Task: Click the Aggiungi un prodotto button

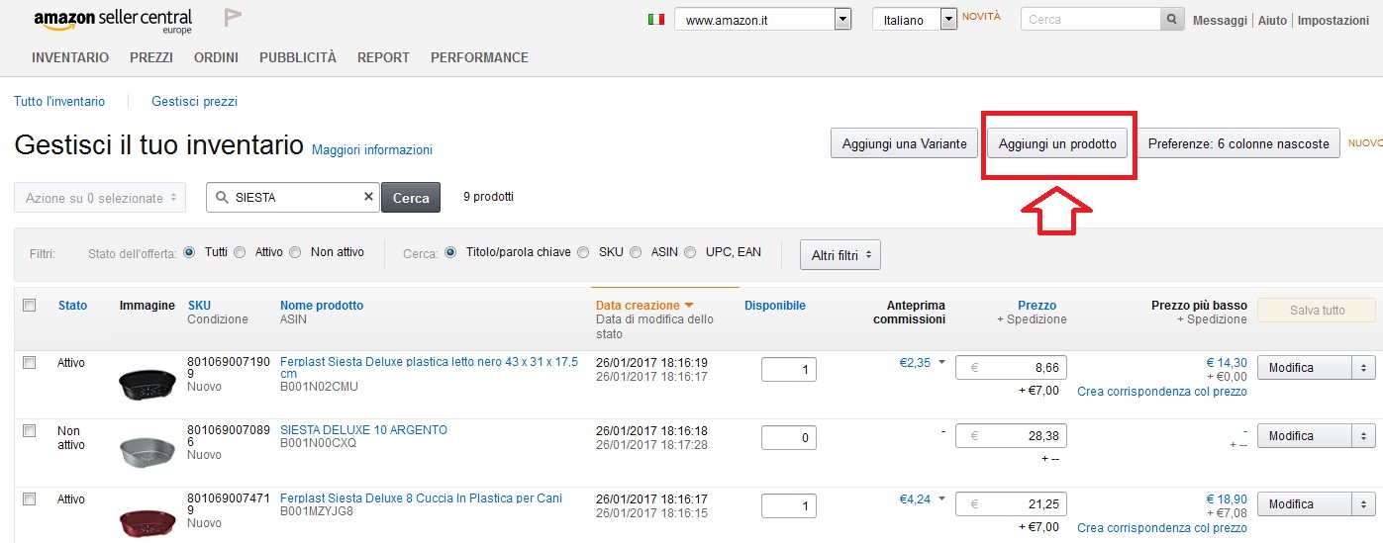Action: pyautogui.click(x=1057, y=143)
